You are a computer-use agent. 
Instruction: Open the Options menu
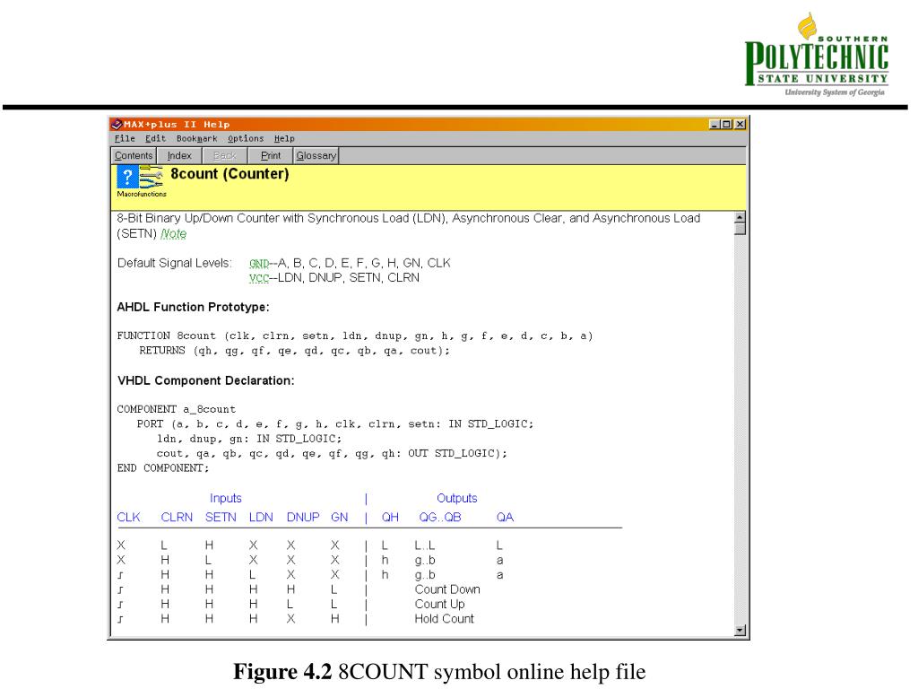click(x=246, y=139)
